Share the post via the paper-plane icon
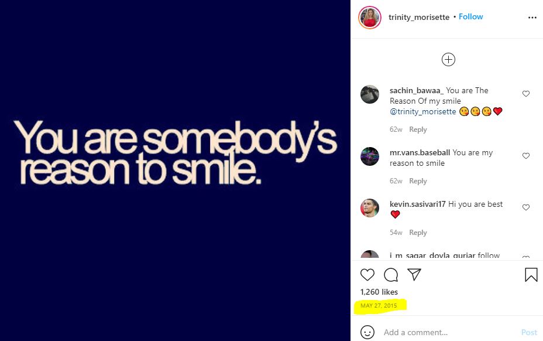543x341 pixels. pyautogui.click(x=414, y=274)
